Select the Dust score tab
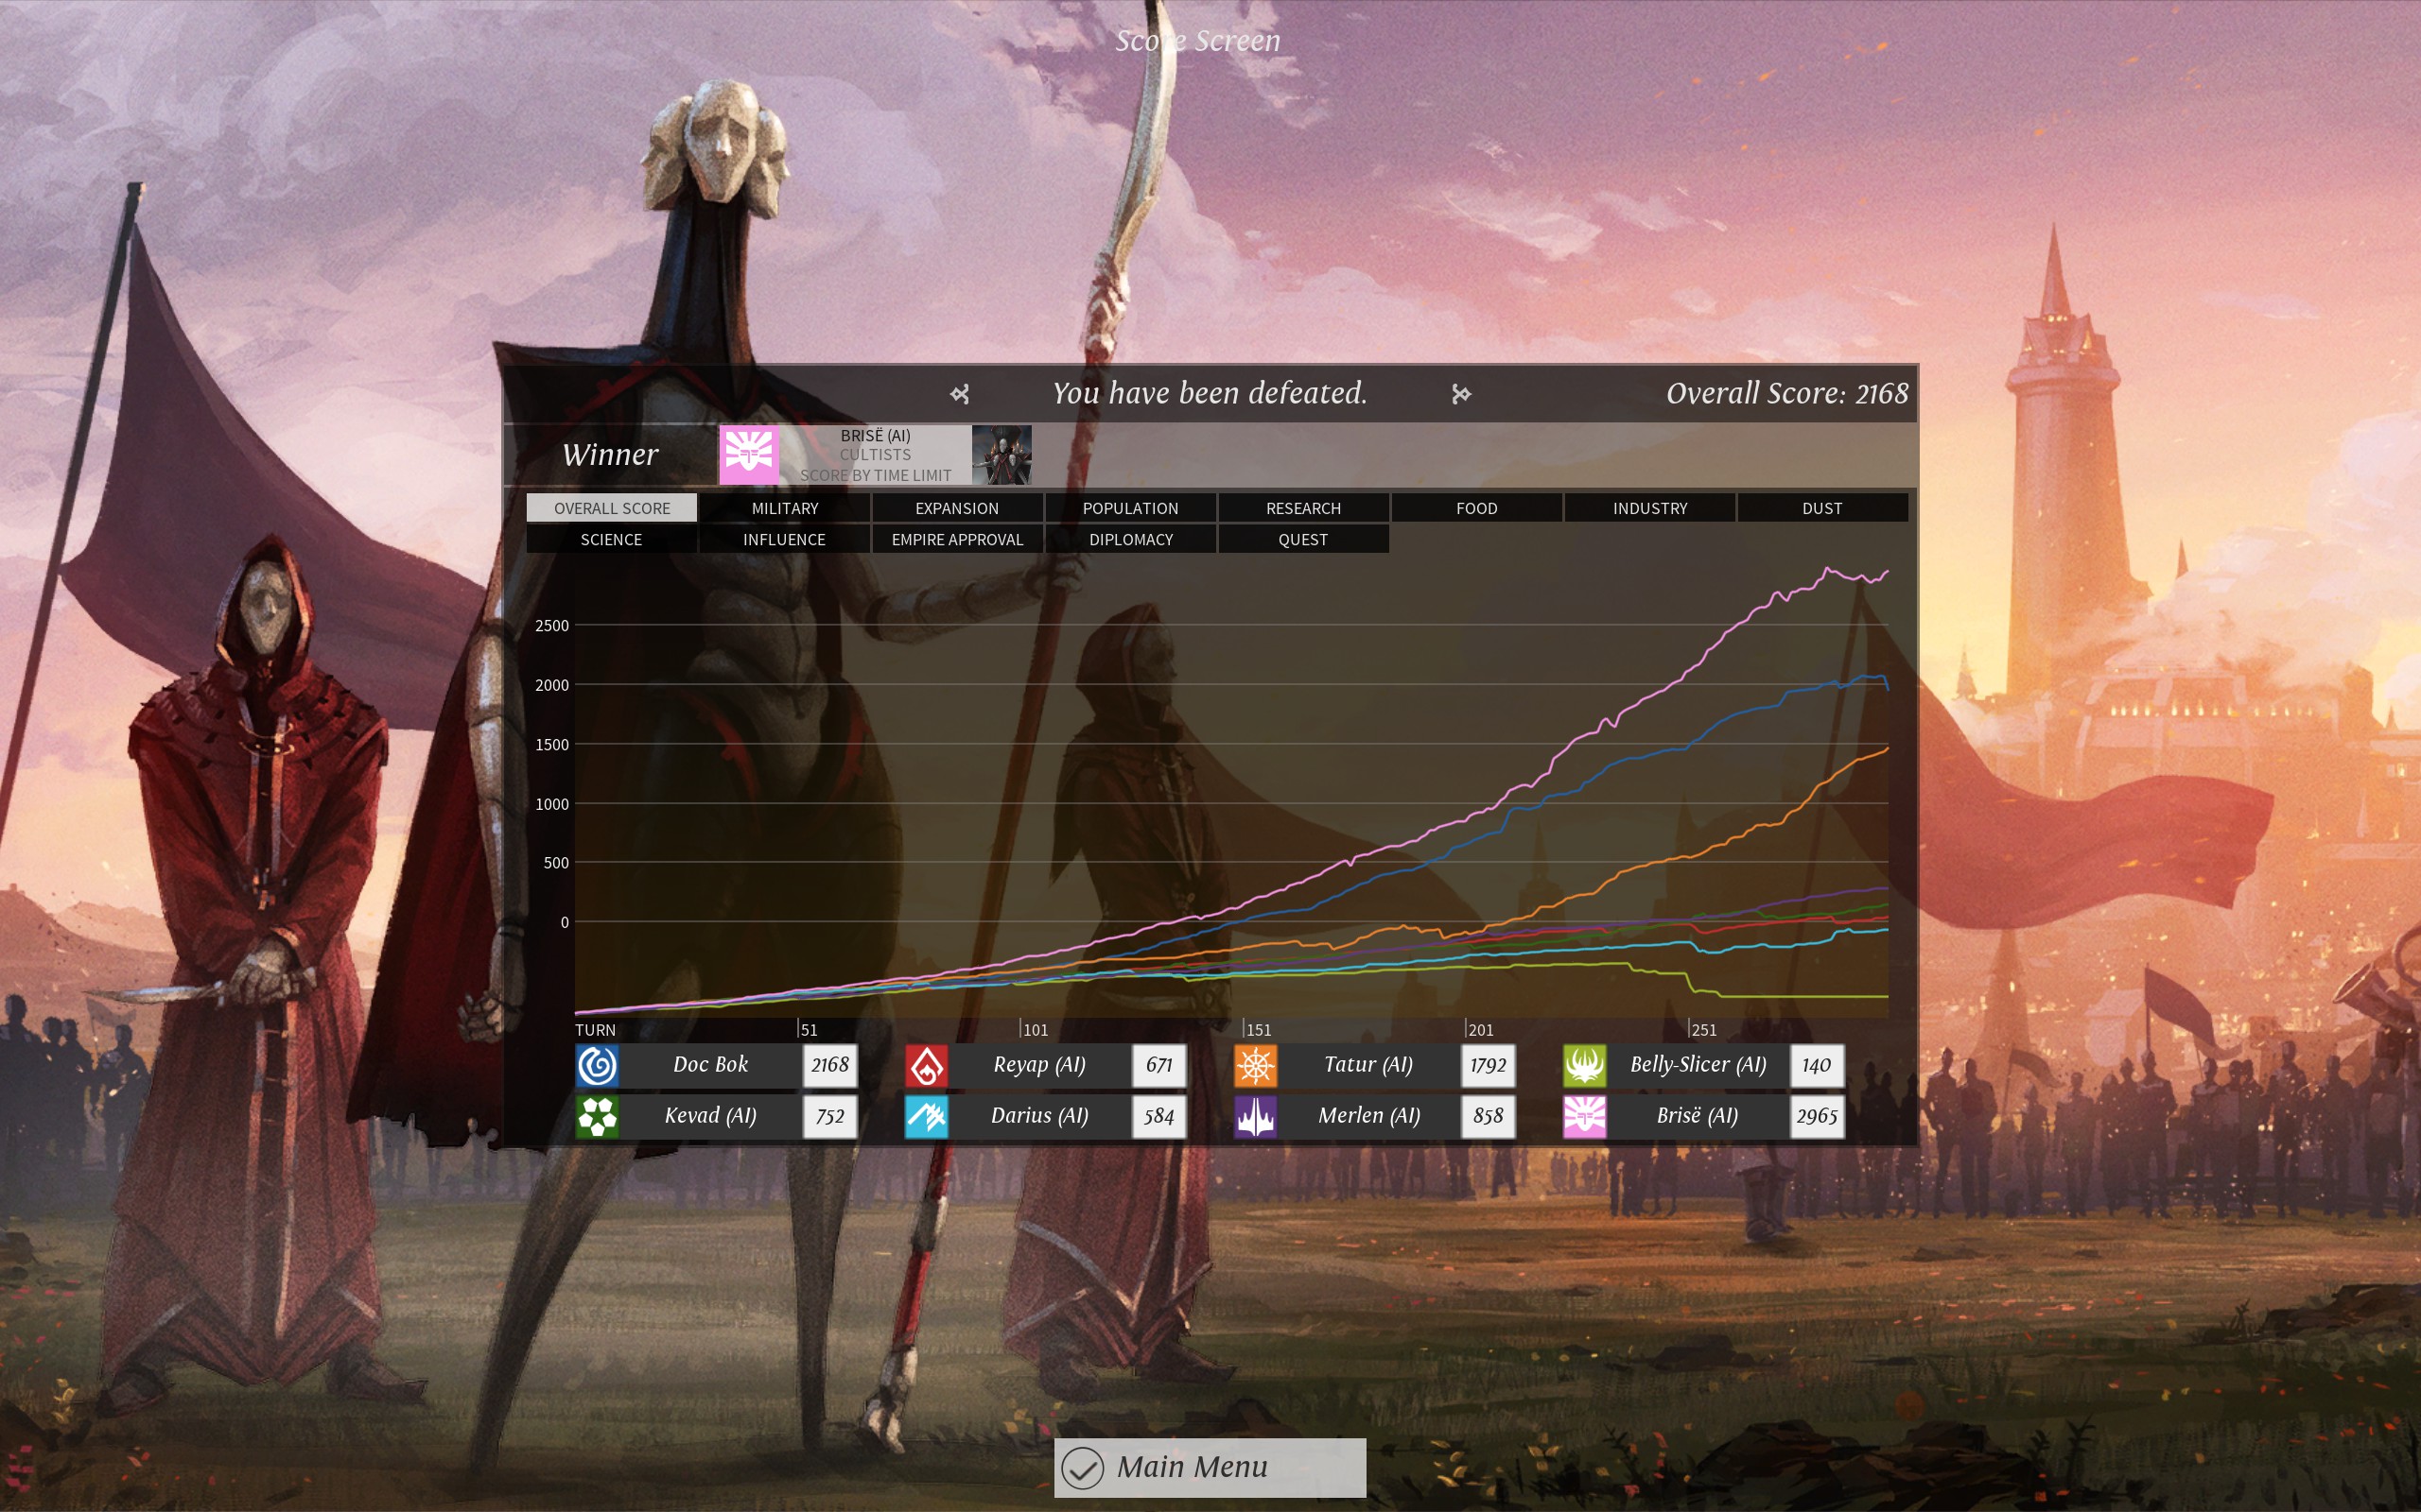 coord(1821,508)
